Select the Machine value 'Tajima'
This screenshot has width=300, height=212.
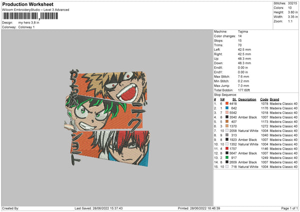pos(243,31)
